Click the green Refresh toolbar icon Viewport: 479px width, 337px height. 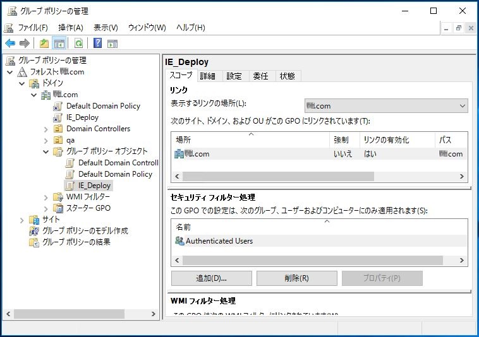(78, 44)
